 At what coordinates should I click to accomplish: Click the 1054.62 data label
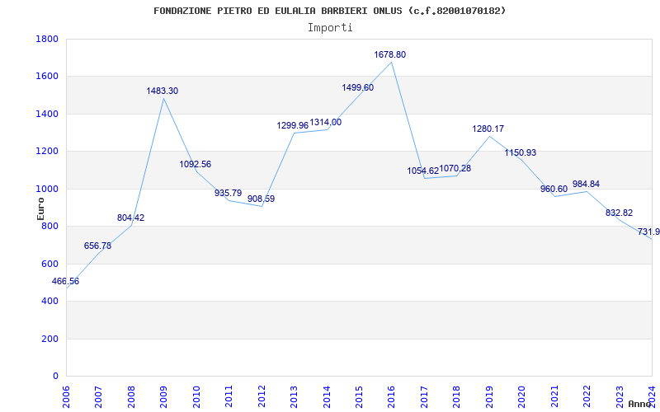pyautogui.click(x=423, y=171)
